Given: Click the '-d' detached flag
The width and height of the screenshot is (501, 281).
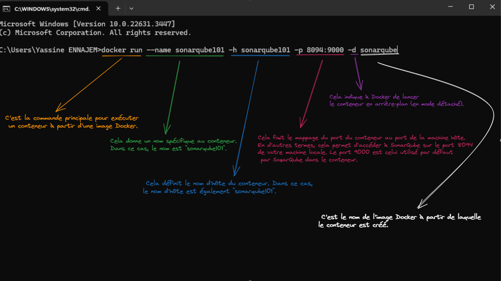Looking at the screenshot, I should [352, 50].
